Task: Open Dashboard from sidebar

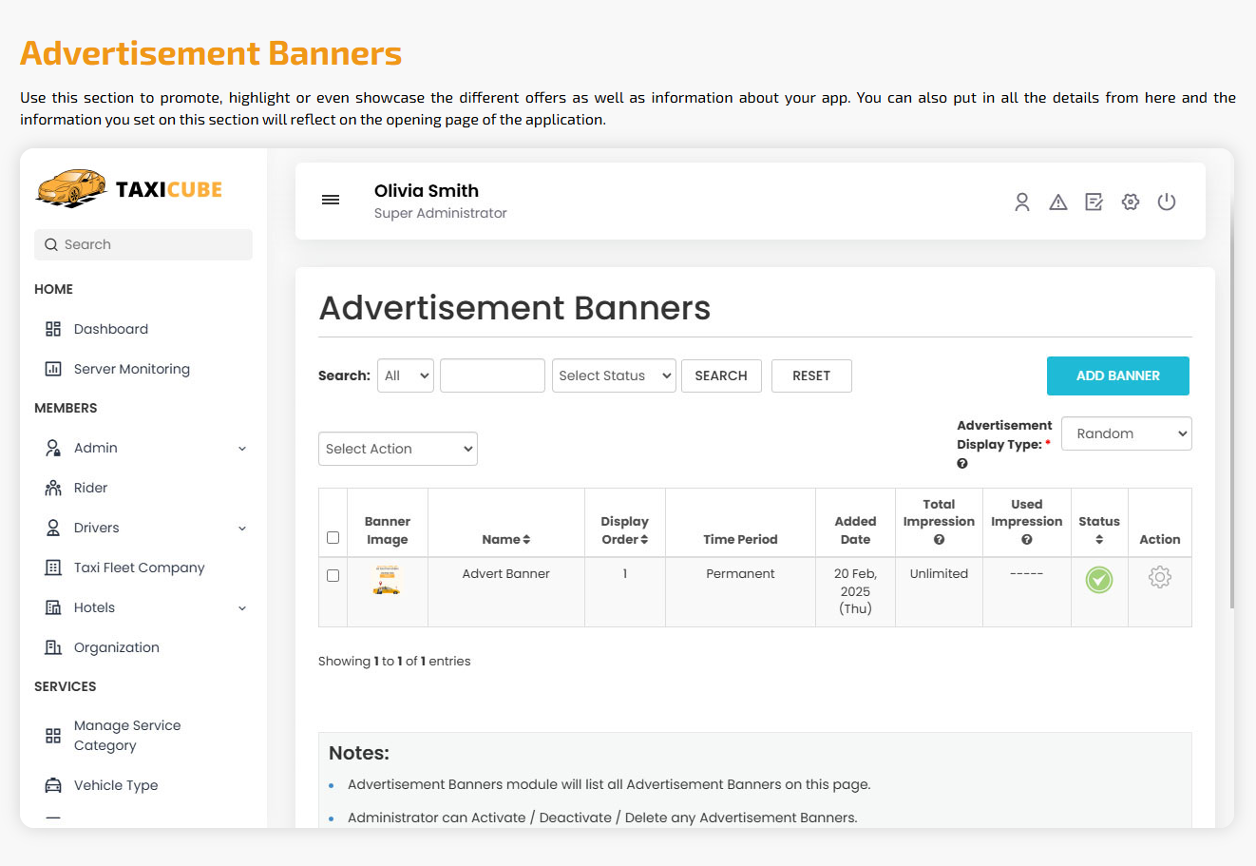Action: (111, 329)
